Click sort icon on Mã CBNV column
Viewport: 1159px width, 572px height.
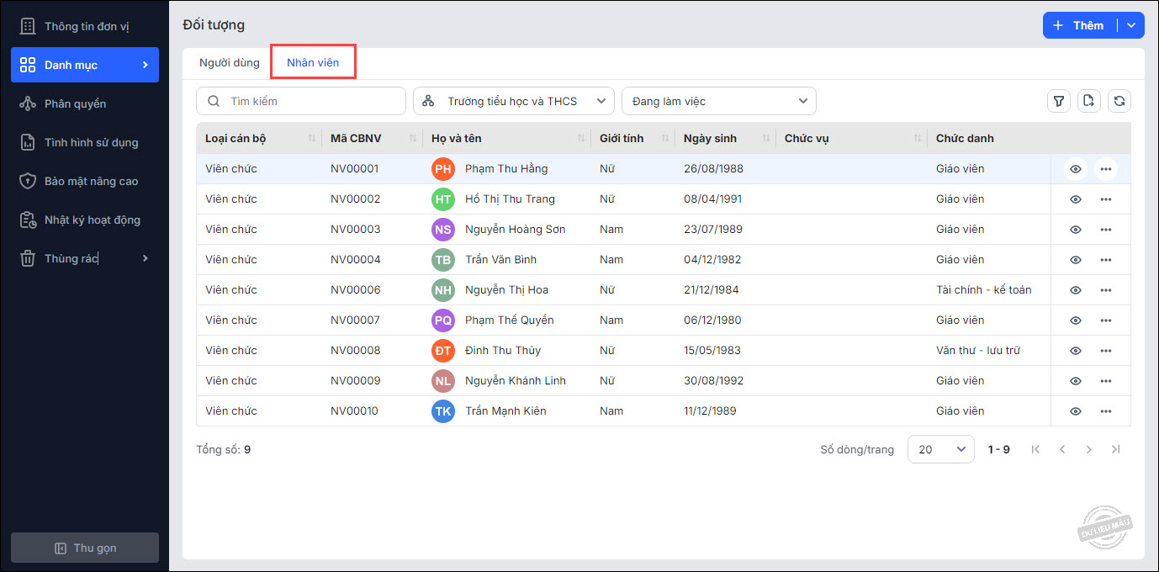tap(413, 138)
